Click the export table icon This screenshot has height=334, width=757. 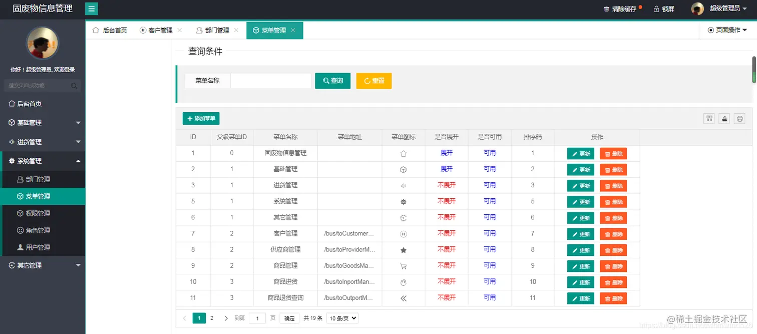(724, 118)
